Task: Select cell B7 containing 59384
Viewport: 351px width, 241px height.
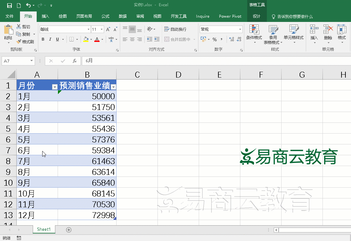Action: point(87,150)
